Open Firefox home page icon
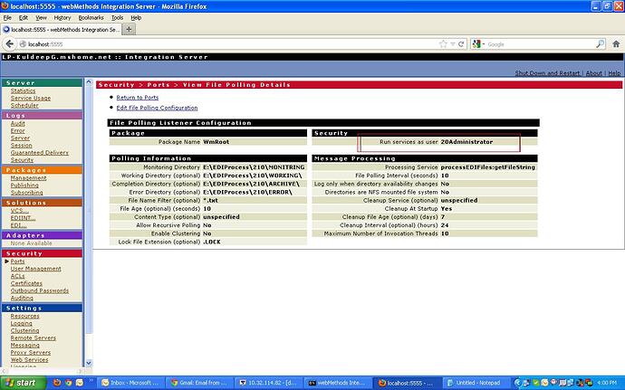 pos(616,44)
